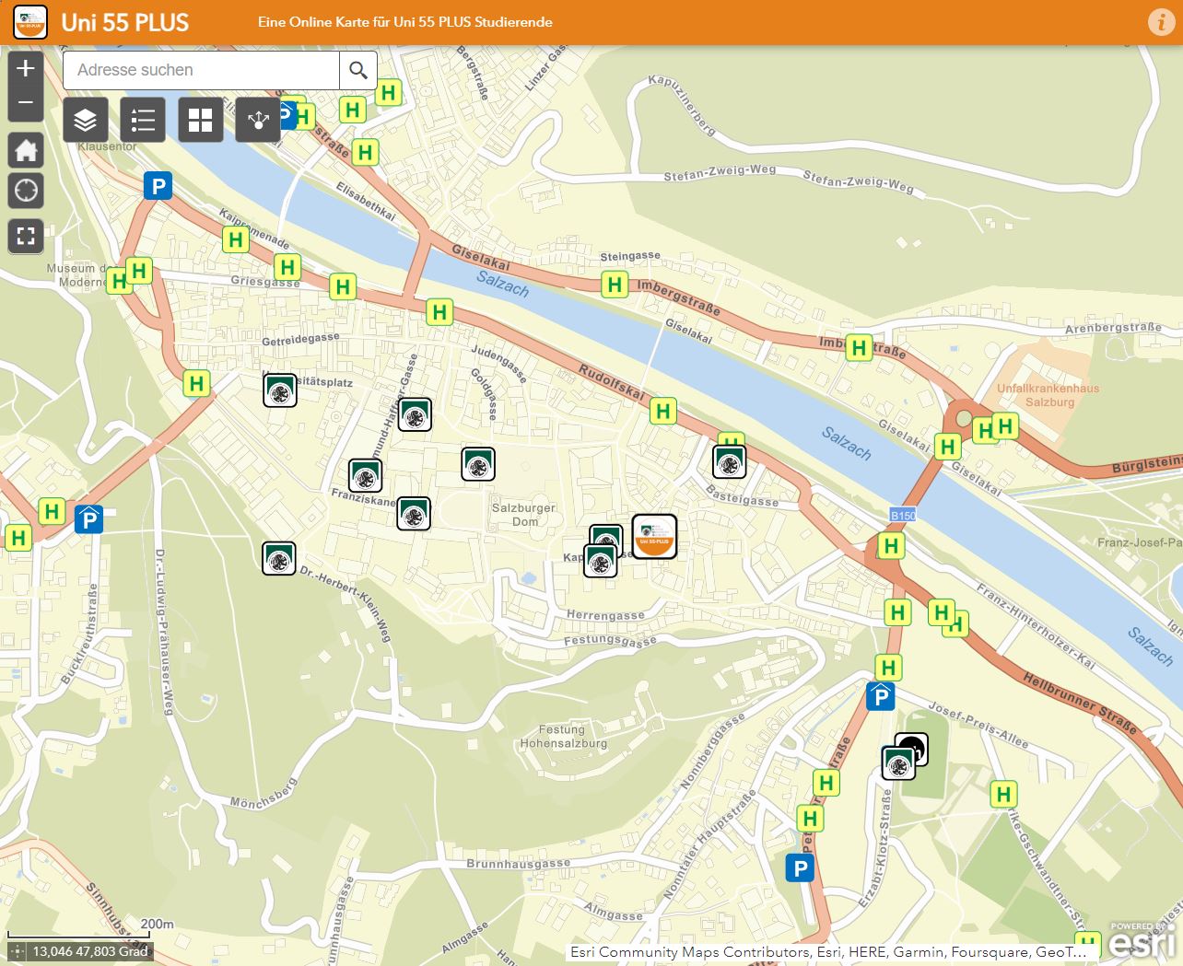Enable click-to-get-coordinates crosshair button
The height and width of the screenshot is (966, 1183).
pos(16,951)
